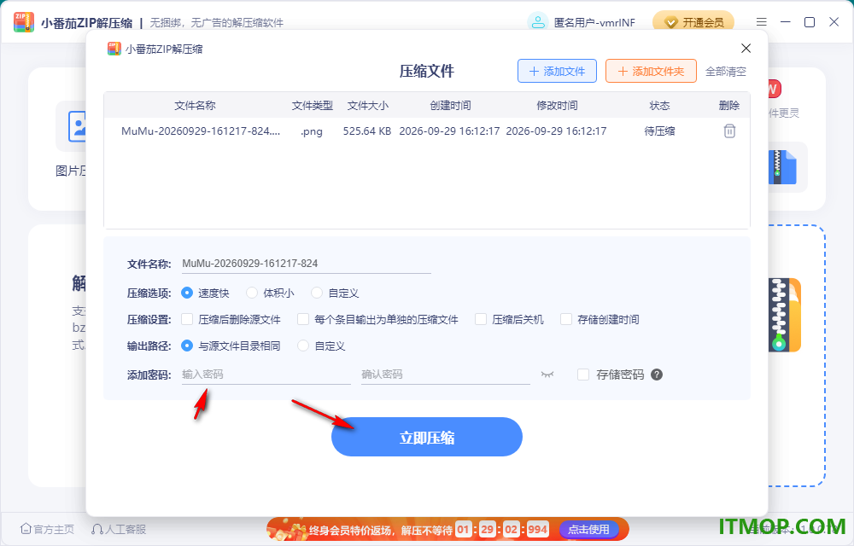Open the 图片压缩 picture icon in main window
Screen dimensions: 854x546
[78, 126]
